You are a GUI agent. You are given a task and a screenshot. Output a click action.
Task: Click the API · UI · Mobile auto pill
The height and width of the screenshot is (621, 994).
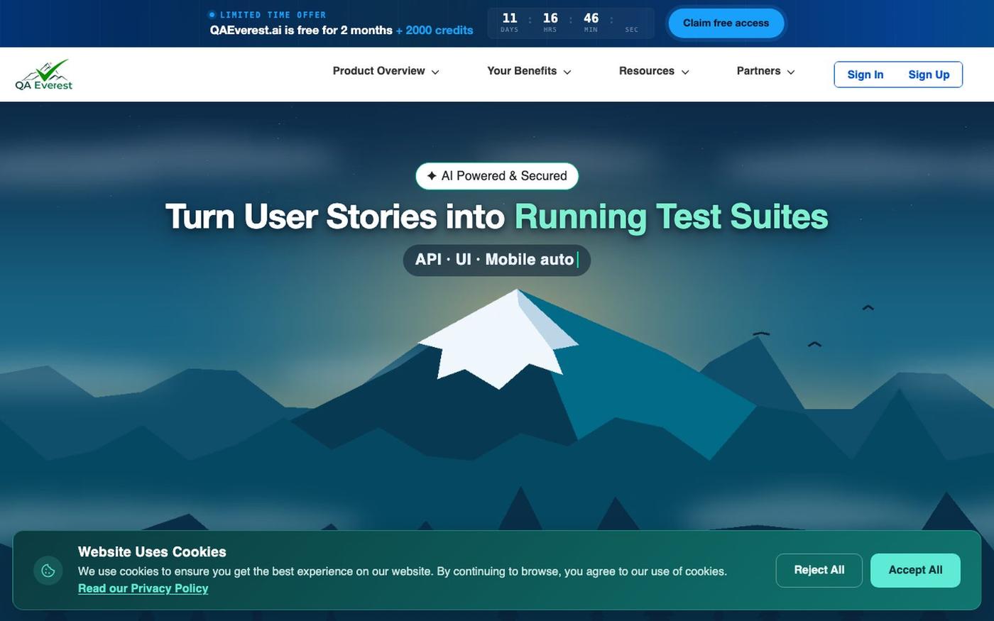pyautogui.click(x=497, y=260)
